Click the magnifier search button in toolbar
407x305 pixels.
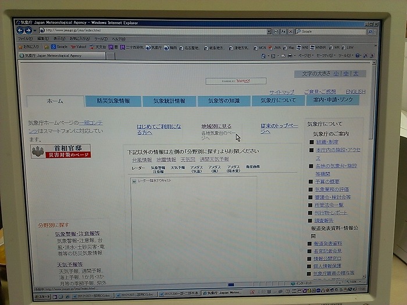click(x=370, y=32)
